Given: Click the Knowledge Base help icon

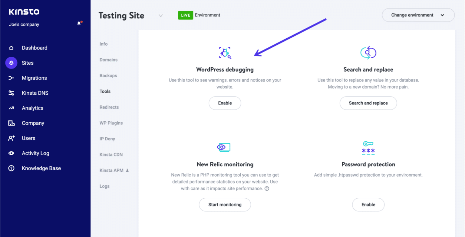Looking at the screenshot, I should click(x=12, y=168).
